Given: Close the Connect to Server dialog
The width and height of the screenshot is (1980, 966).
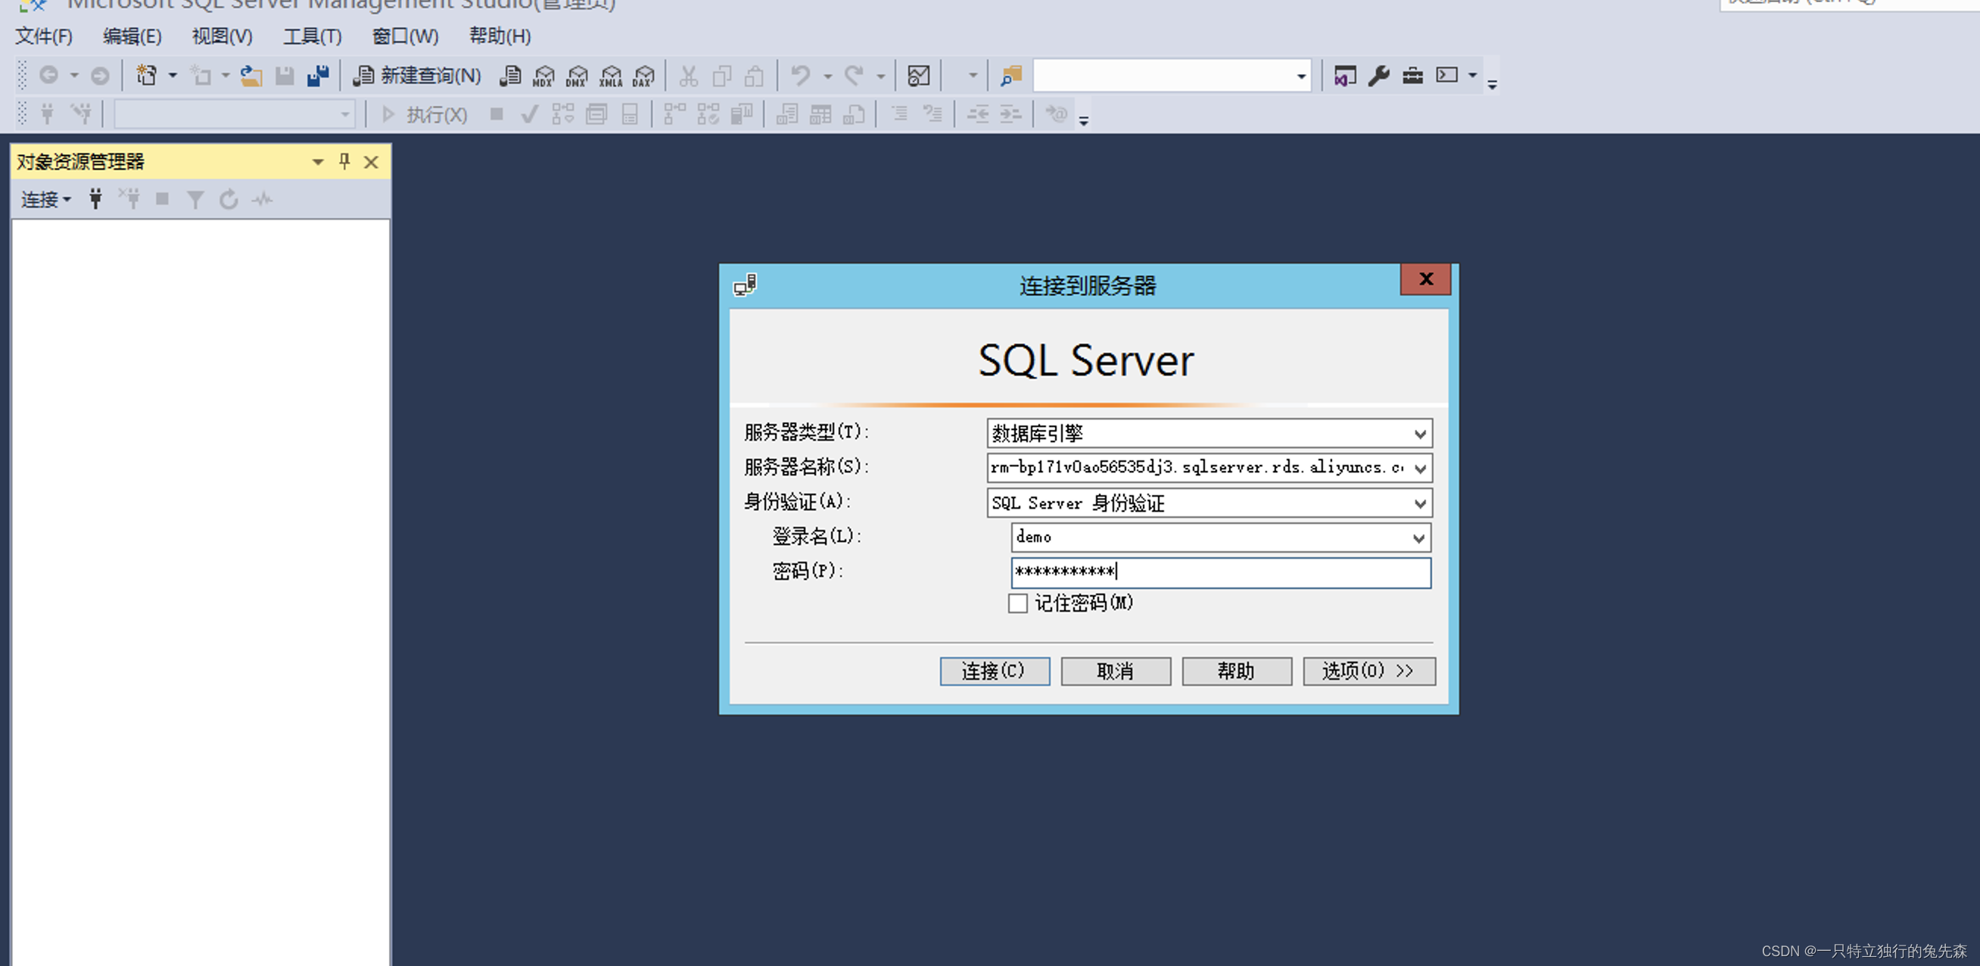Looking at the screenshot, I should click(x=1425, y=279).
